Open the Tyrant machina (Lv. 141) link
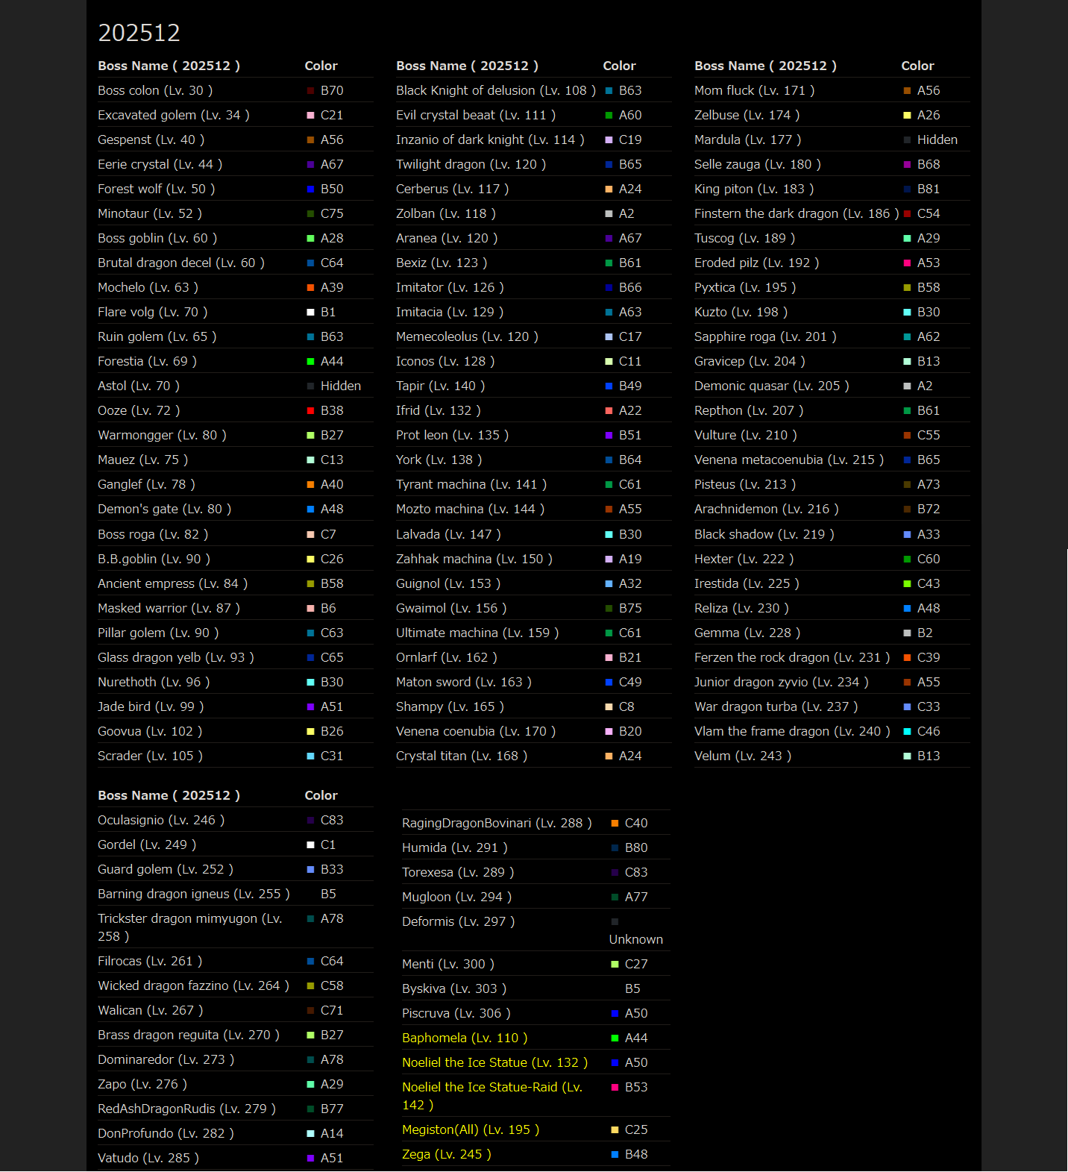 point(471,484)
